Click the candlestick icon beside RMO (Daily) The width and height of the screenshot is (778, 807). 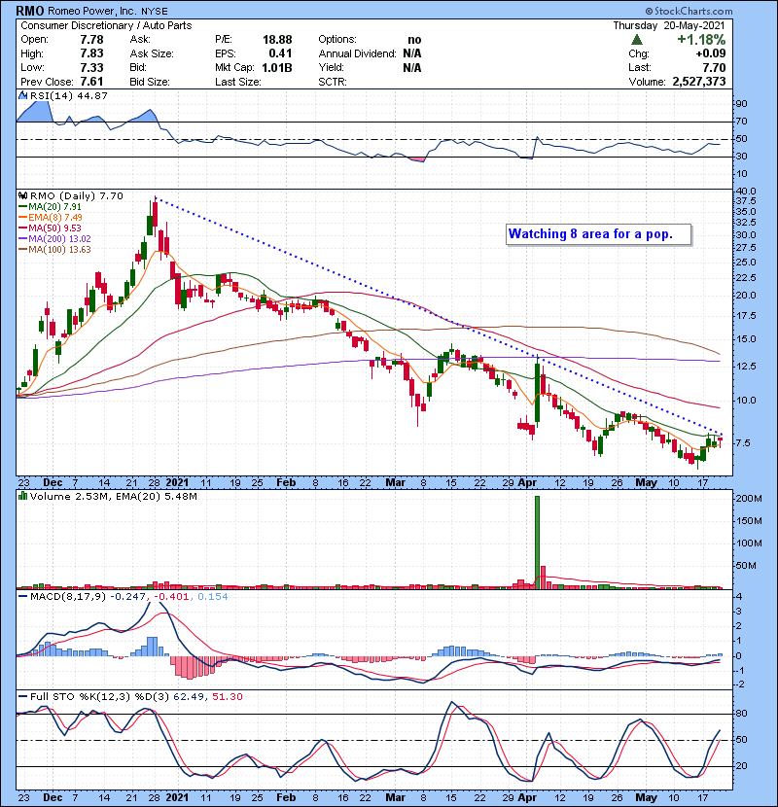(x=22, y=196)
